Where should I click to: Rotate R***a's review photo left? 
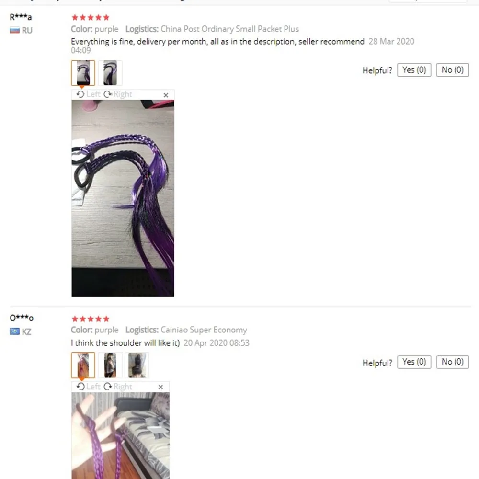coord(88,94)
